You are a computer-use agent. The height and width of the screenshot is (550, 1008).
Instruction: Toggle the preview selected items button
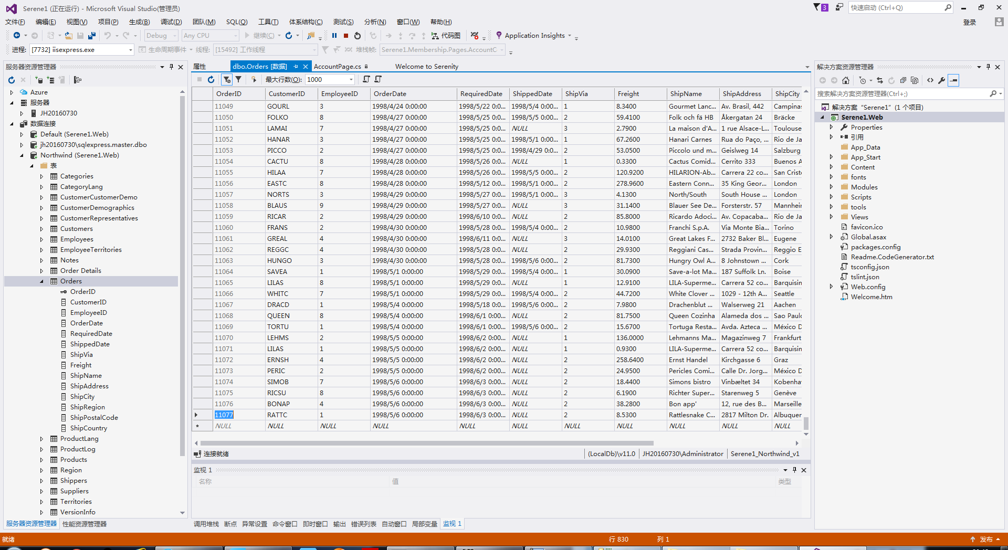(954, 80)
